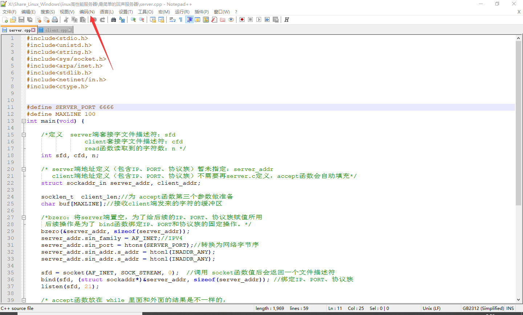This screenshot has width=523, height=315.
Task: Collapse the main function fold at line 13
Action: pyautogui.click(x=23, y=120)
